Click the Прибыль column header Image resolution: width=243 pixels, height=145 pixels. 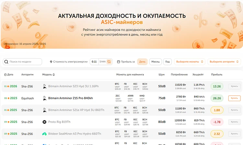[x=217, y=74]
